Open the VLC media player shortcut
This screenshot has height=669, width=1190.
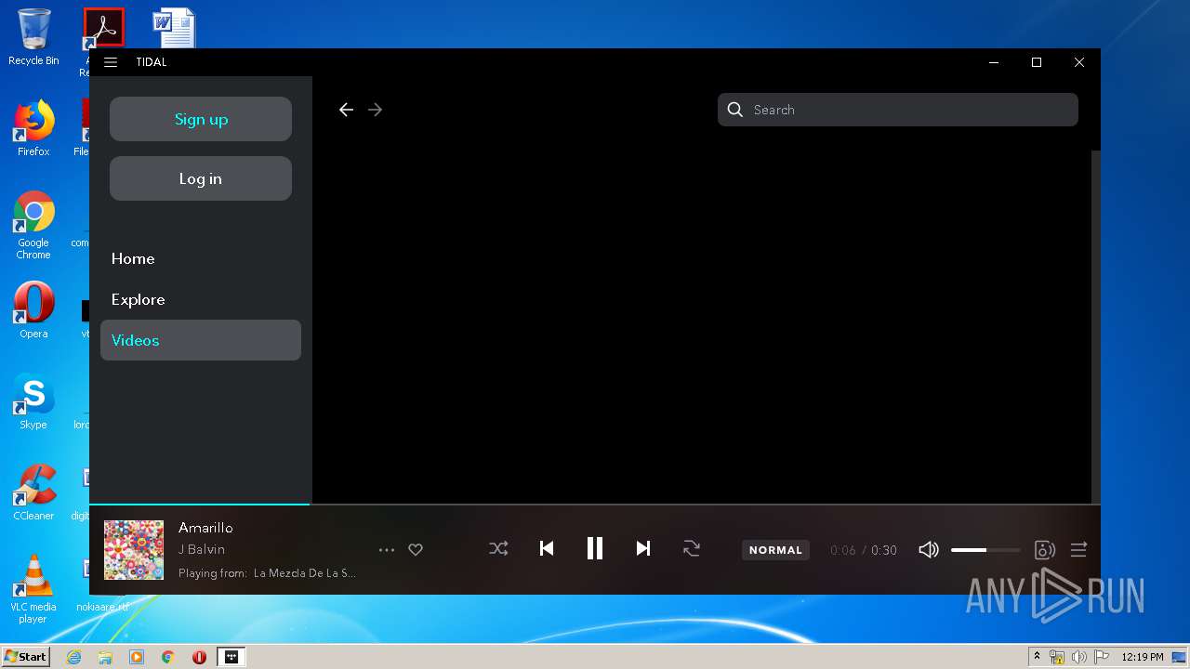click(x=33, y=588)
